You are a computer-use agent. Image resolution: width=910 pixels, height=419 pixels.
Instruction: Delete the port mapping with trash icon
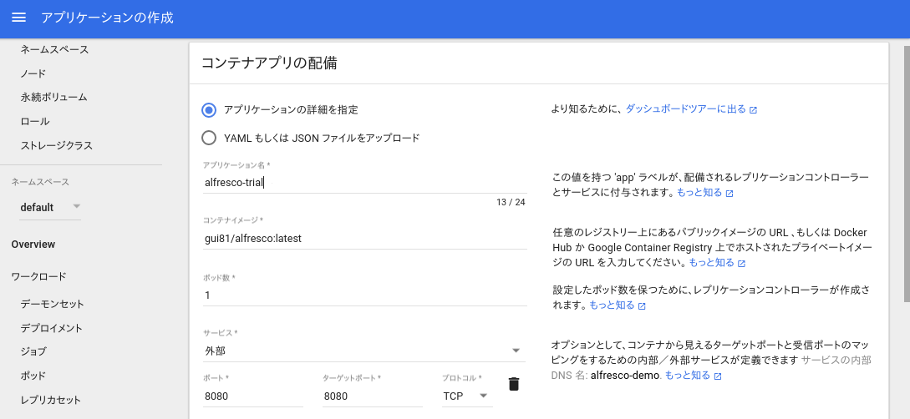click(514, 384)
